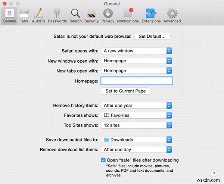Open the New windows open with dropdown
Image resolution: width=224 pixels, height=184 pixels.
pyautogui.click(x=136, y=61)
